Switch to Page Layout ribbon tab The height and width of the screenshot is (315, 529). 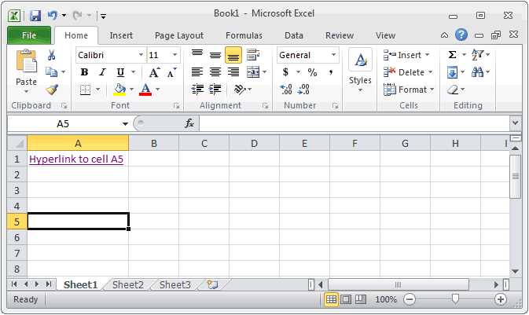click(x=179, y=35)
